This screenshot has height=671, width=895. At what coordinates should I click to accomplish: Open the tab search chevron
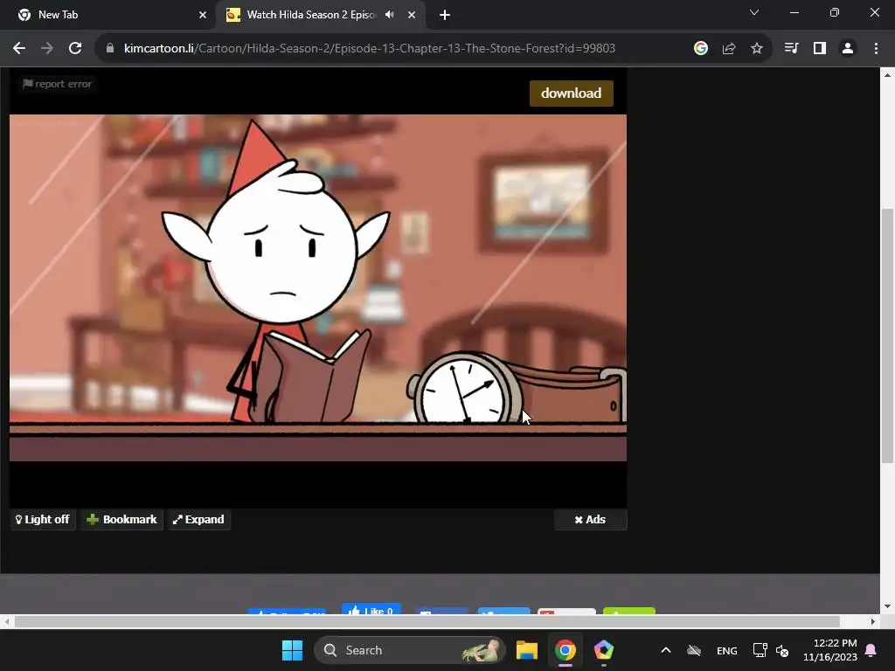tap(754, 12)
